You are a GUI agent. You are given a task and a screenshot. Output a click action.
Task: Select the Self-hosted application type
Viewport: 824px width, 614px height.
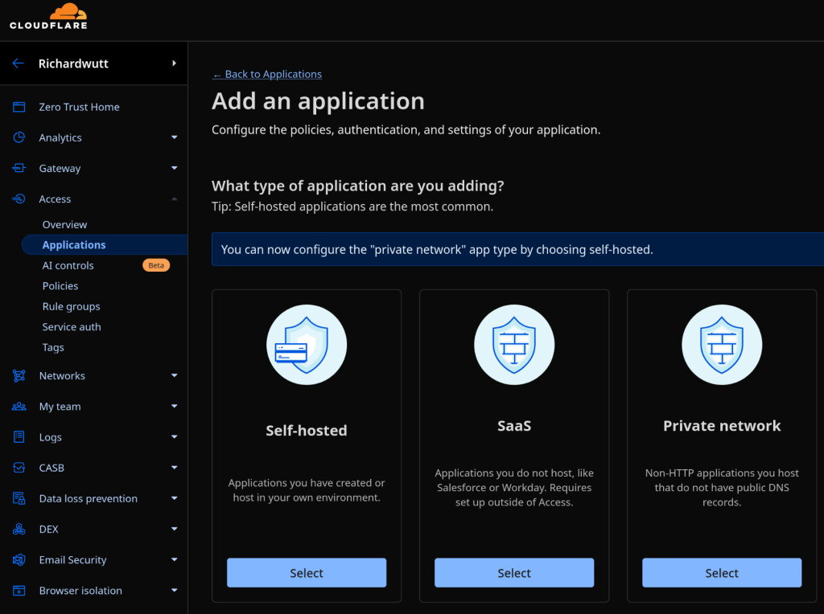307,573
